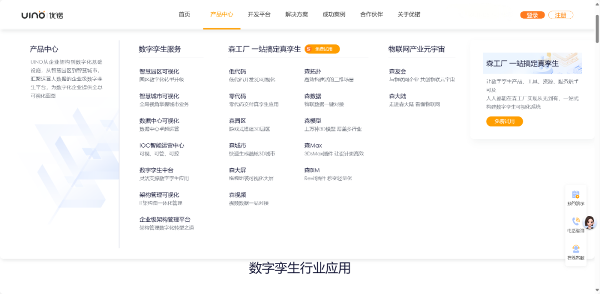The image size is (600, 294).
Task: Open the 合作伙伴 menu
Action: coord(371,14)
